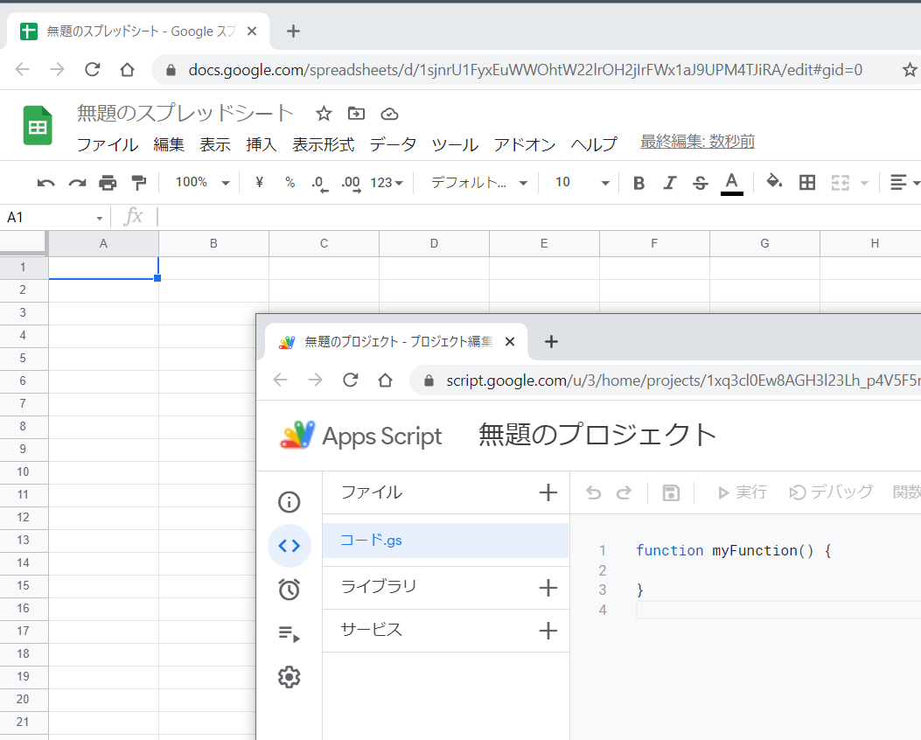Image resolution: width=921 pixels, height=740 pixels.
Task: Select column B header
Action: point(213,244)
